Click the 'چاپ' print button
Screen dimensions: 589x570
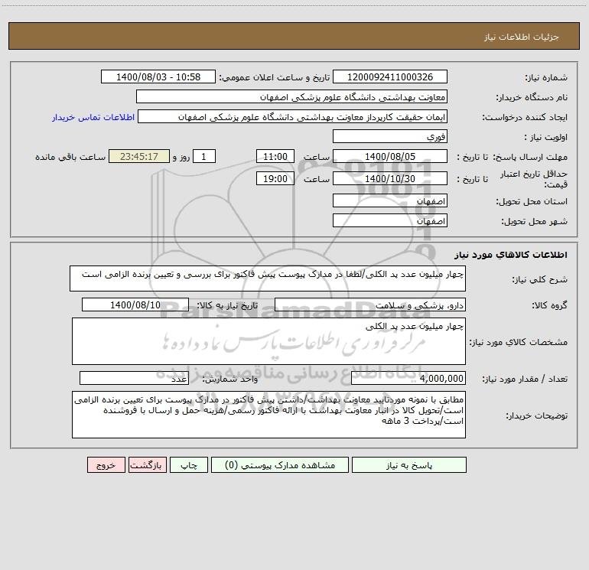coord(189,464)
